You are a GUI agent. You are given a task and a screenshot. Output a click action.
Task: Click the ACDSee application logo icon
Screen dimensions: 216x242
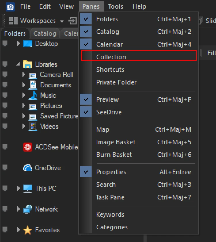10,7
